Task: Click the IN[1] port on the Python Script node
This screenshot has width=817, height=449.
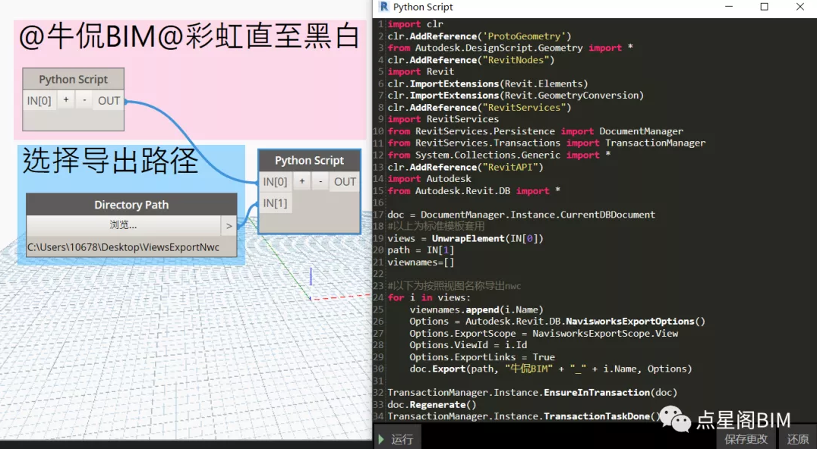Action: (275, 203)
